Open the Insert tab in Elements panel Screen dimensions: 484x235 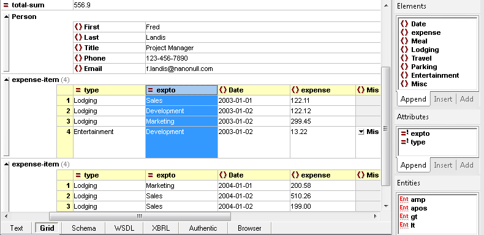[x=443, y=99]
